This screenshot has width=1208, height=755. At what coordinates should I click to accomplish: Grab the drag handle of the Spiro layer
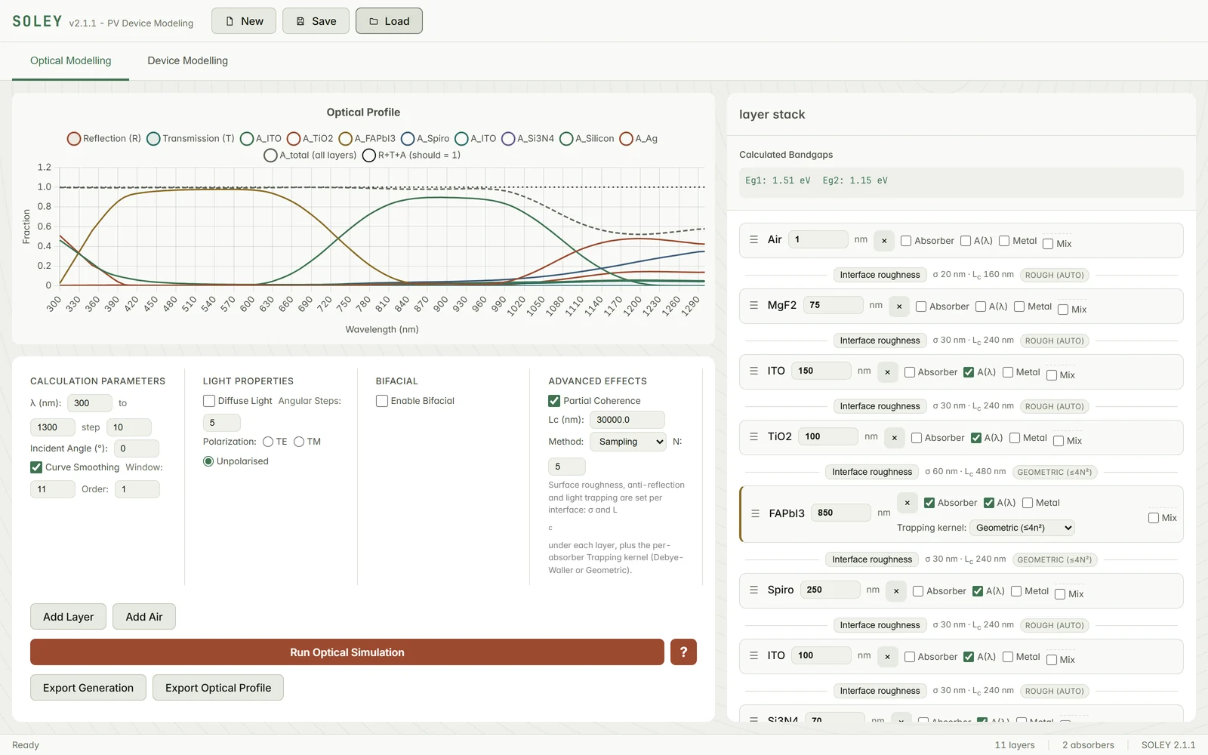753,590
